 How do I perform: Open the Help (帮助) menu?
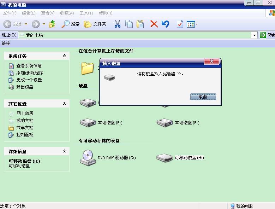(x=106, y=13)
